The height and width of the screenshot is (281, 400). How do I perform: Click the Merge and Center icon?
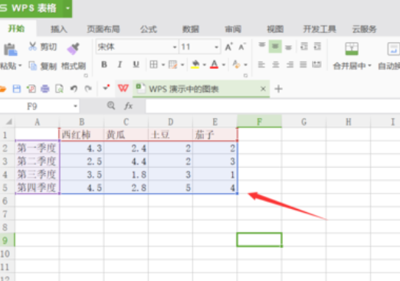point(352,49)
